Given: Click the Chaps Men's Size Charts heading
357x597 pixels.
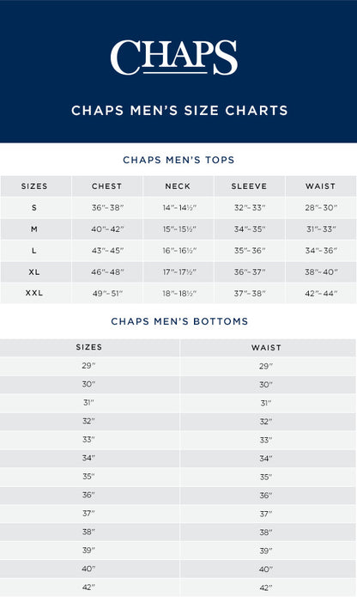Looking at the screenshot, I should [179, 111].
